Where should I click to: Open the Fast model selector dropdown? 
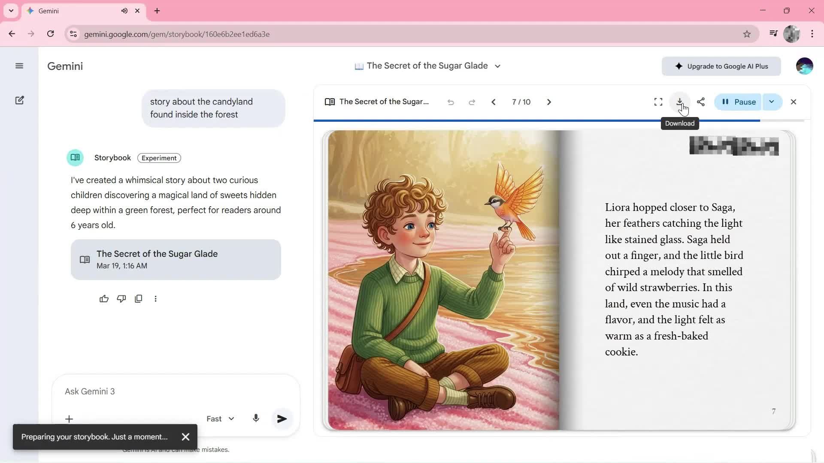click(220, 419)
